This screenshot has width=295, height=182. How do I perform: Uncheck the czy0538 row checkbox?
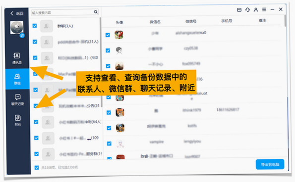(108, 50)
